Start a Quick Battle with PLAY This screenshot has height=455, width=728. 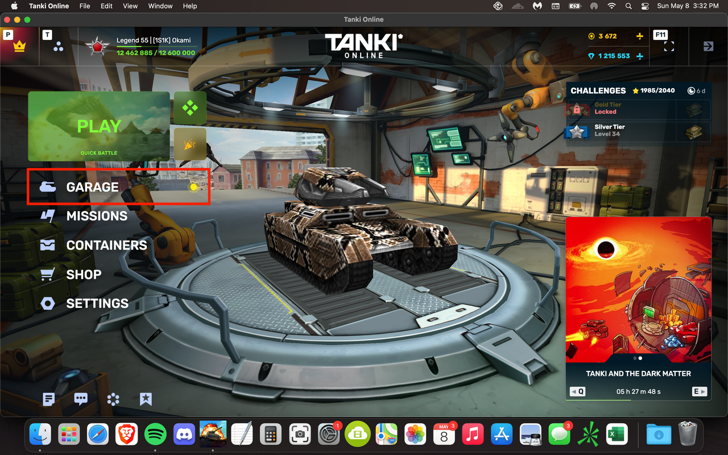[99, 126]
